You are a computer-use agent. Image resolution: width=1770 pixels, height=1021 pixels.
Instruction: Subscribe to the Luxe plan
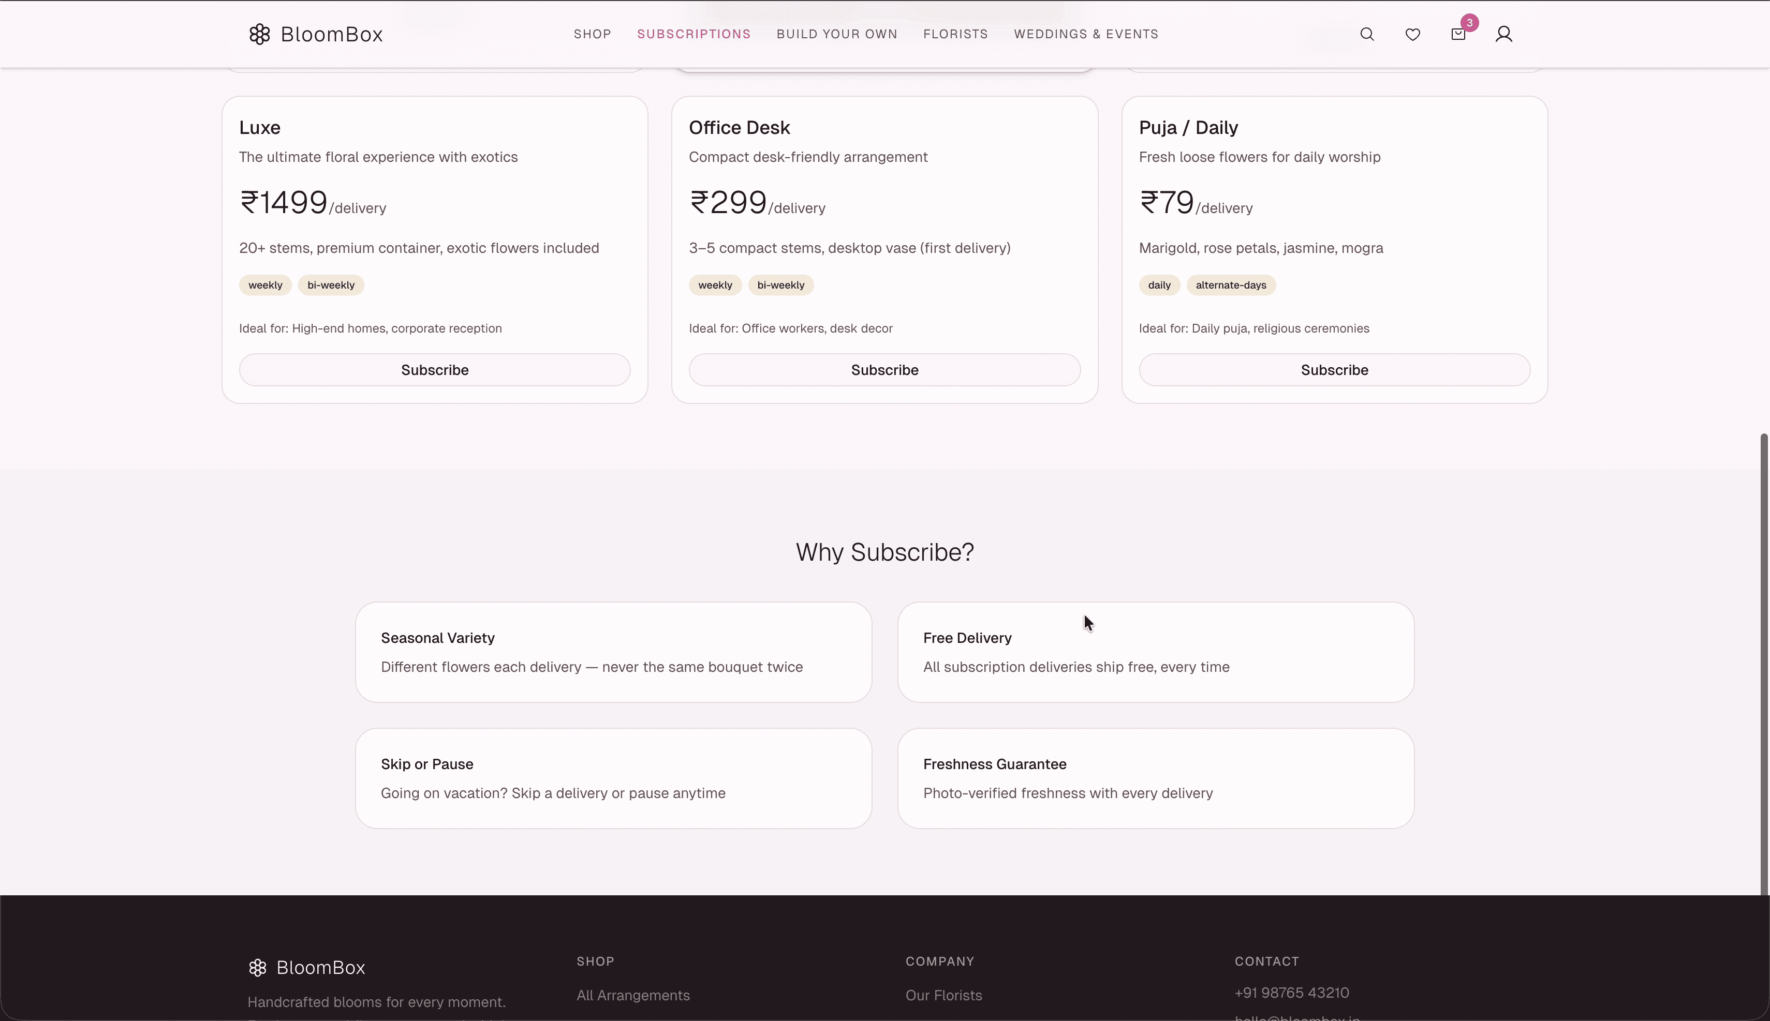click(x=434, y=369)
